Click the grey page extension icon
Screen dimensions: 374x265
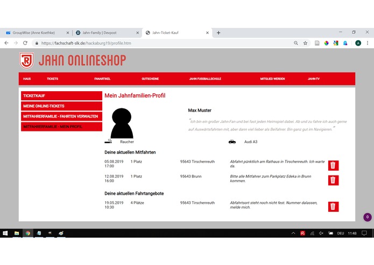(x=317, y=43)
